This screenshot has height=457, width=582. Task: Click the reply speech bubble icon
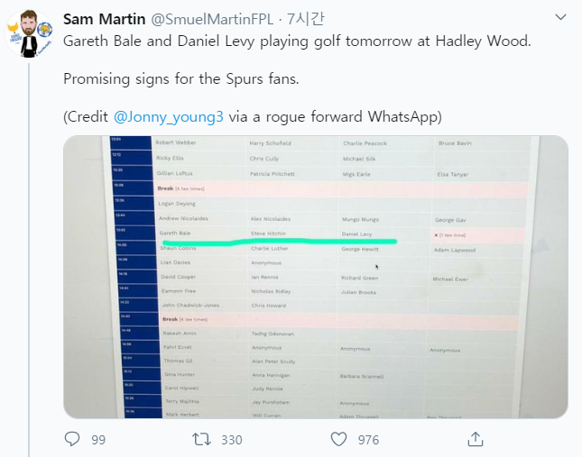(72, 439)
